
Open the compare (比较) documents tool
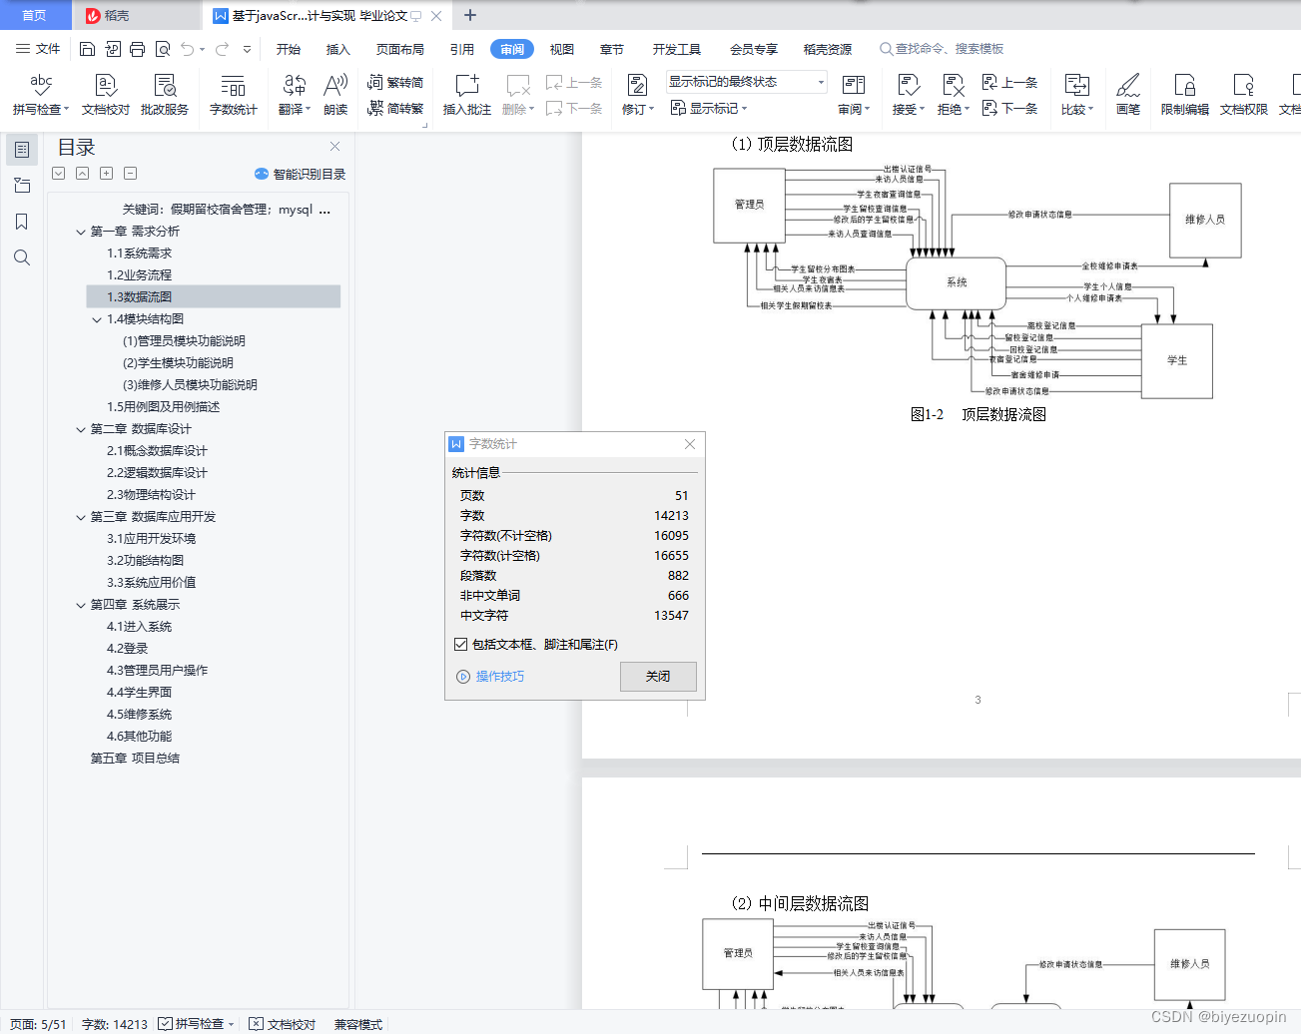coord(1077,95)
